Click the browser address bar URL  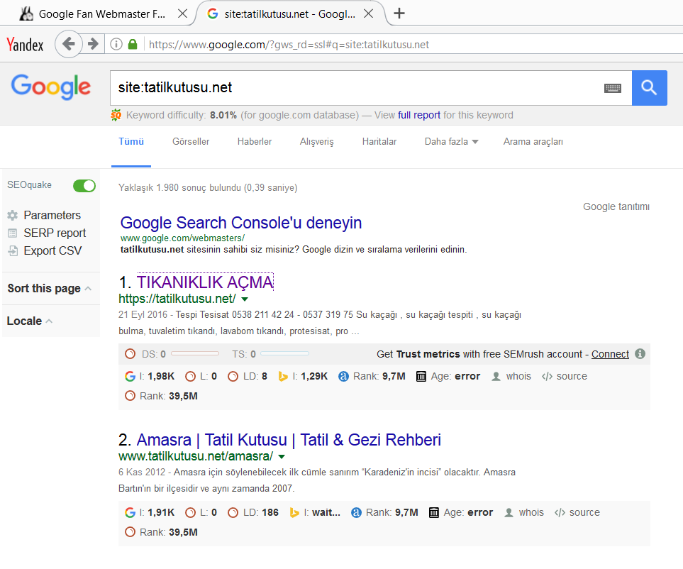(289, 45)
